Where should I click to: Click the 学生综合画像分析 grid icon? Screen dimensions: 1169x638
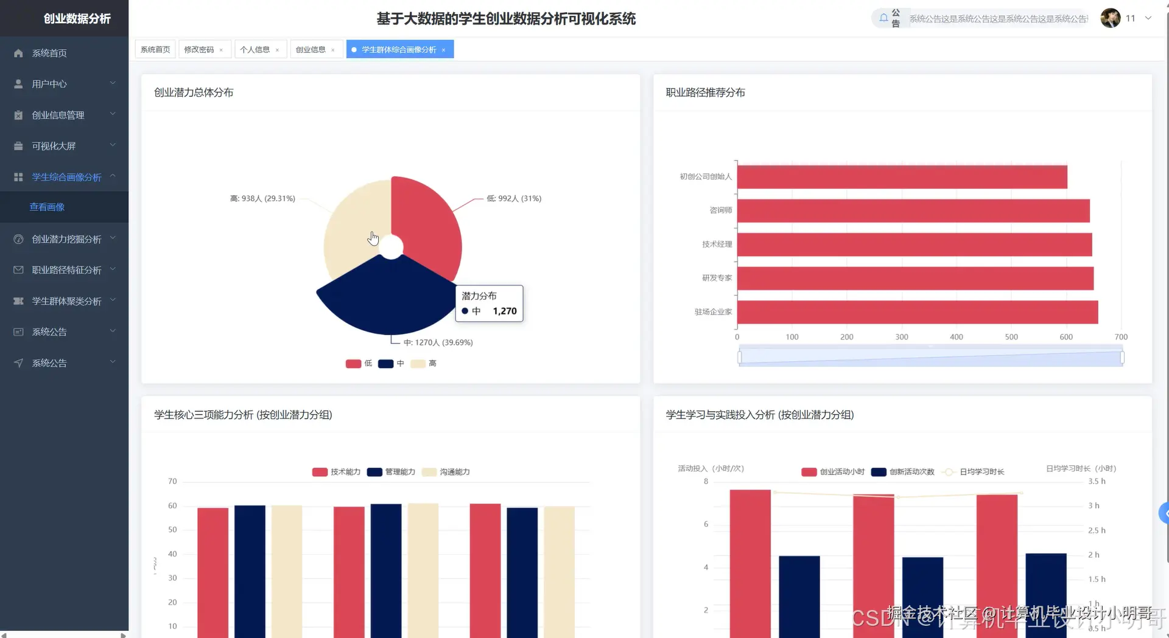click(18, 177)
